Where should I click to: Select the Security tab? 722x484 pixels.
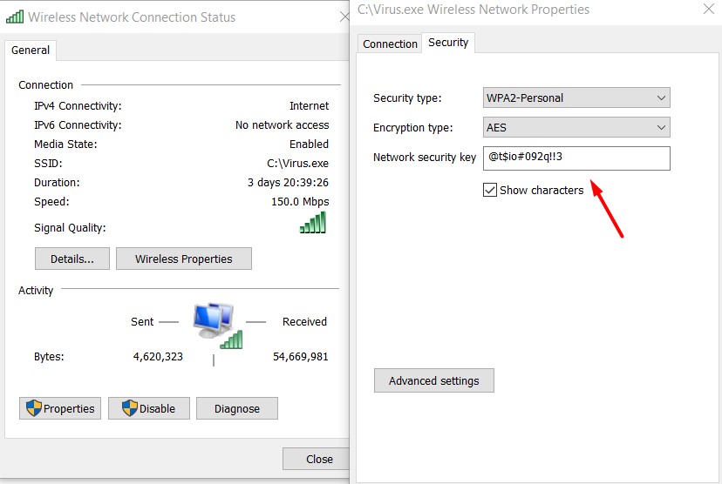pos(448,43)
